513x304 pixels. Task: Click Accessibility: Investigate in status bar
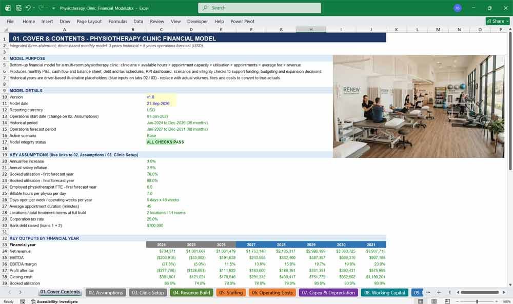click(54, 301)
